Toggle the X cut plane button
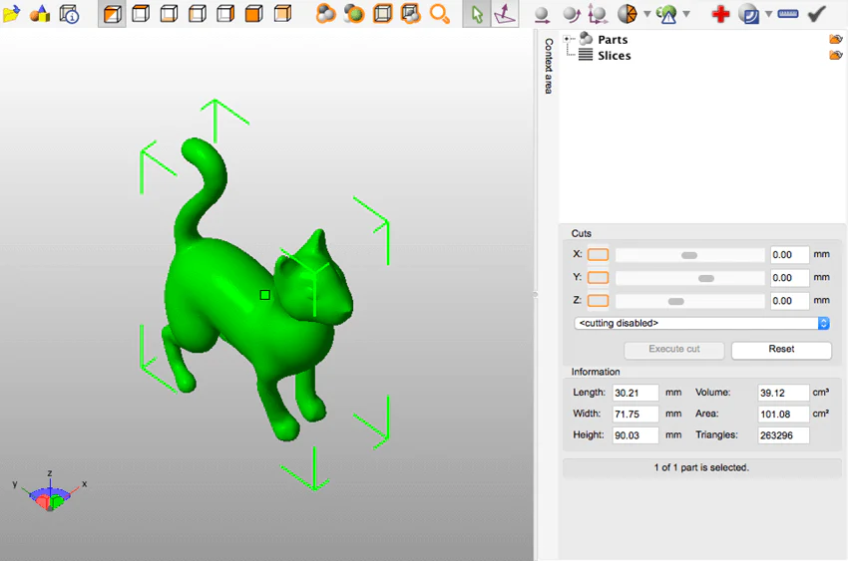Viewport: 848px width, 561px height. click(598, 254)
